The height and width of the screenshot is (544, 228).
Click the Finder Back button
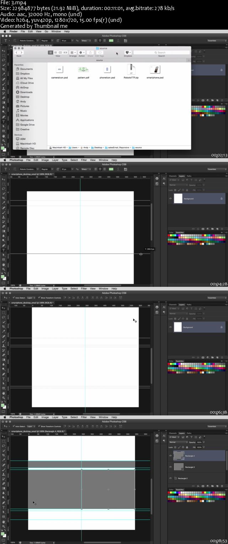point(17,53)
